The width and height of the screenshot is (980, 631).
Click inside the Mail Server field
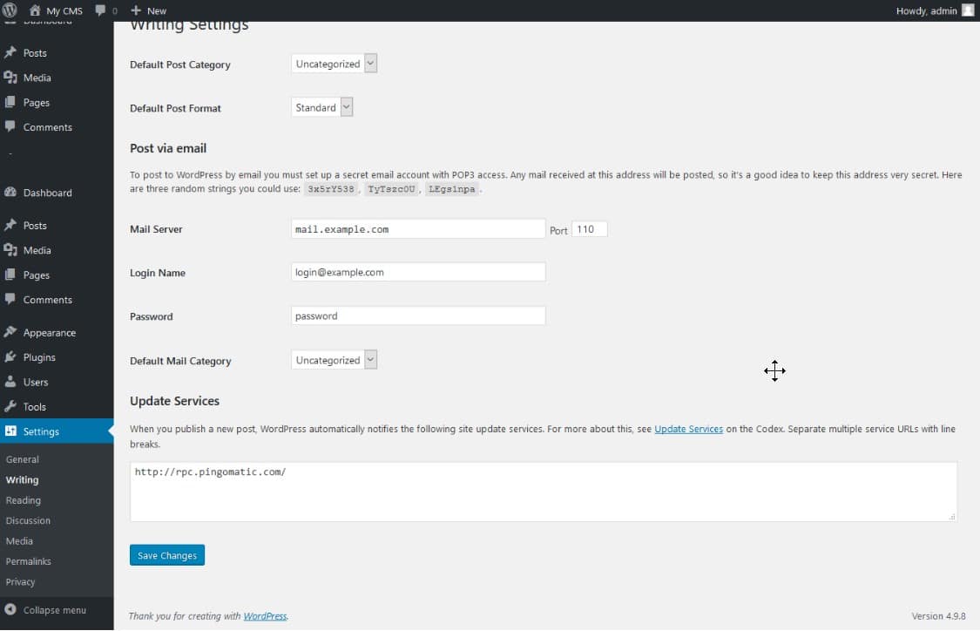tap(417, 228)
